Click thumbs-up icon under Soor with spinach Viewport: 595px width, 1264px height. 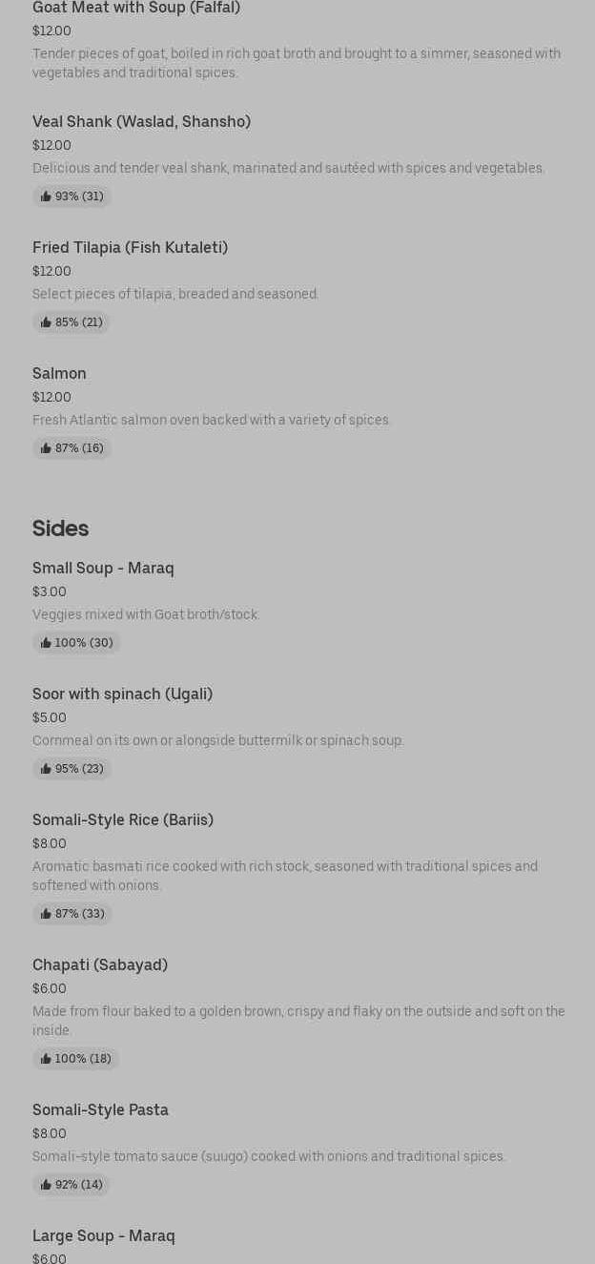(x=46, y=769)
